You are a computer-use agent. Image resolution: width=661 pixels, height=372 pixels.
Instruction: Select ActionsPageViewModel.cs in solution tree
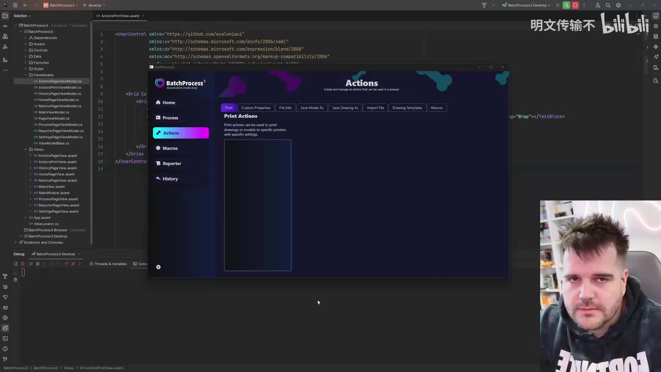[60, 81]
